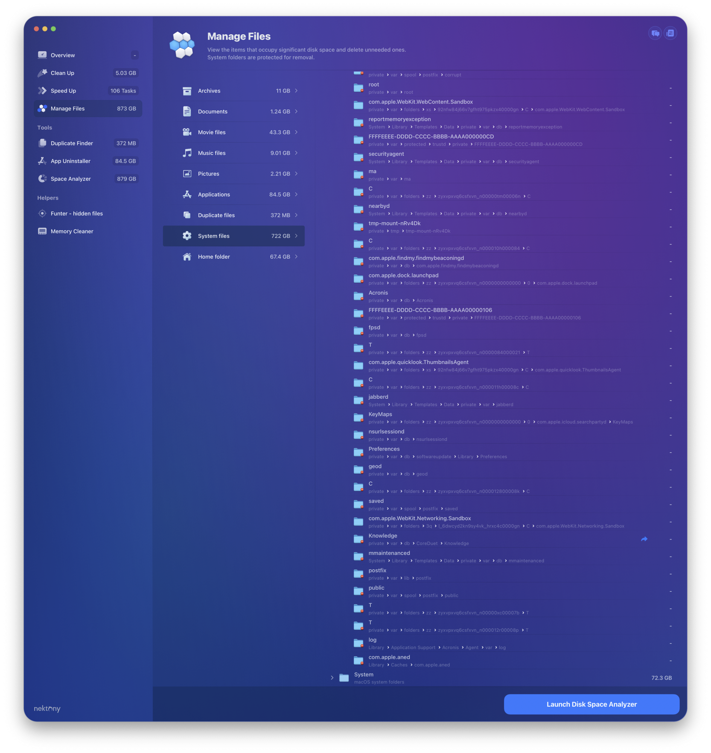Open the news list icon at top right
The height and width of the screenshot is (753, 711).
[670, 34]
